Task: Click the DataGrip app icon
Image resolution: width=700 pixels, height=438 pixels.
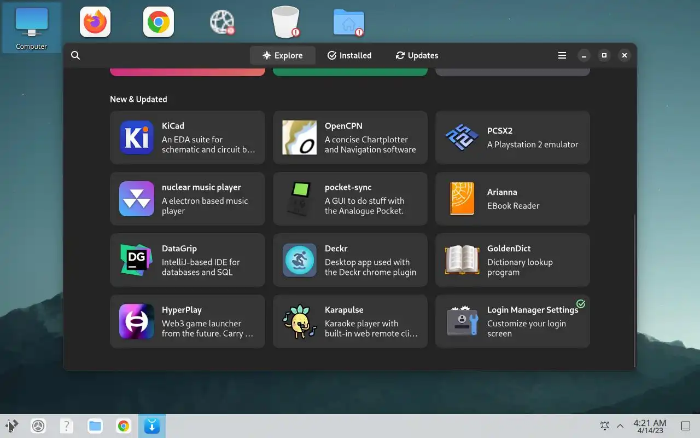Action: click(x=136, y=260)
